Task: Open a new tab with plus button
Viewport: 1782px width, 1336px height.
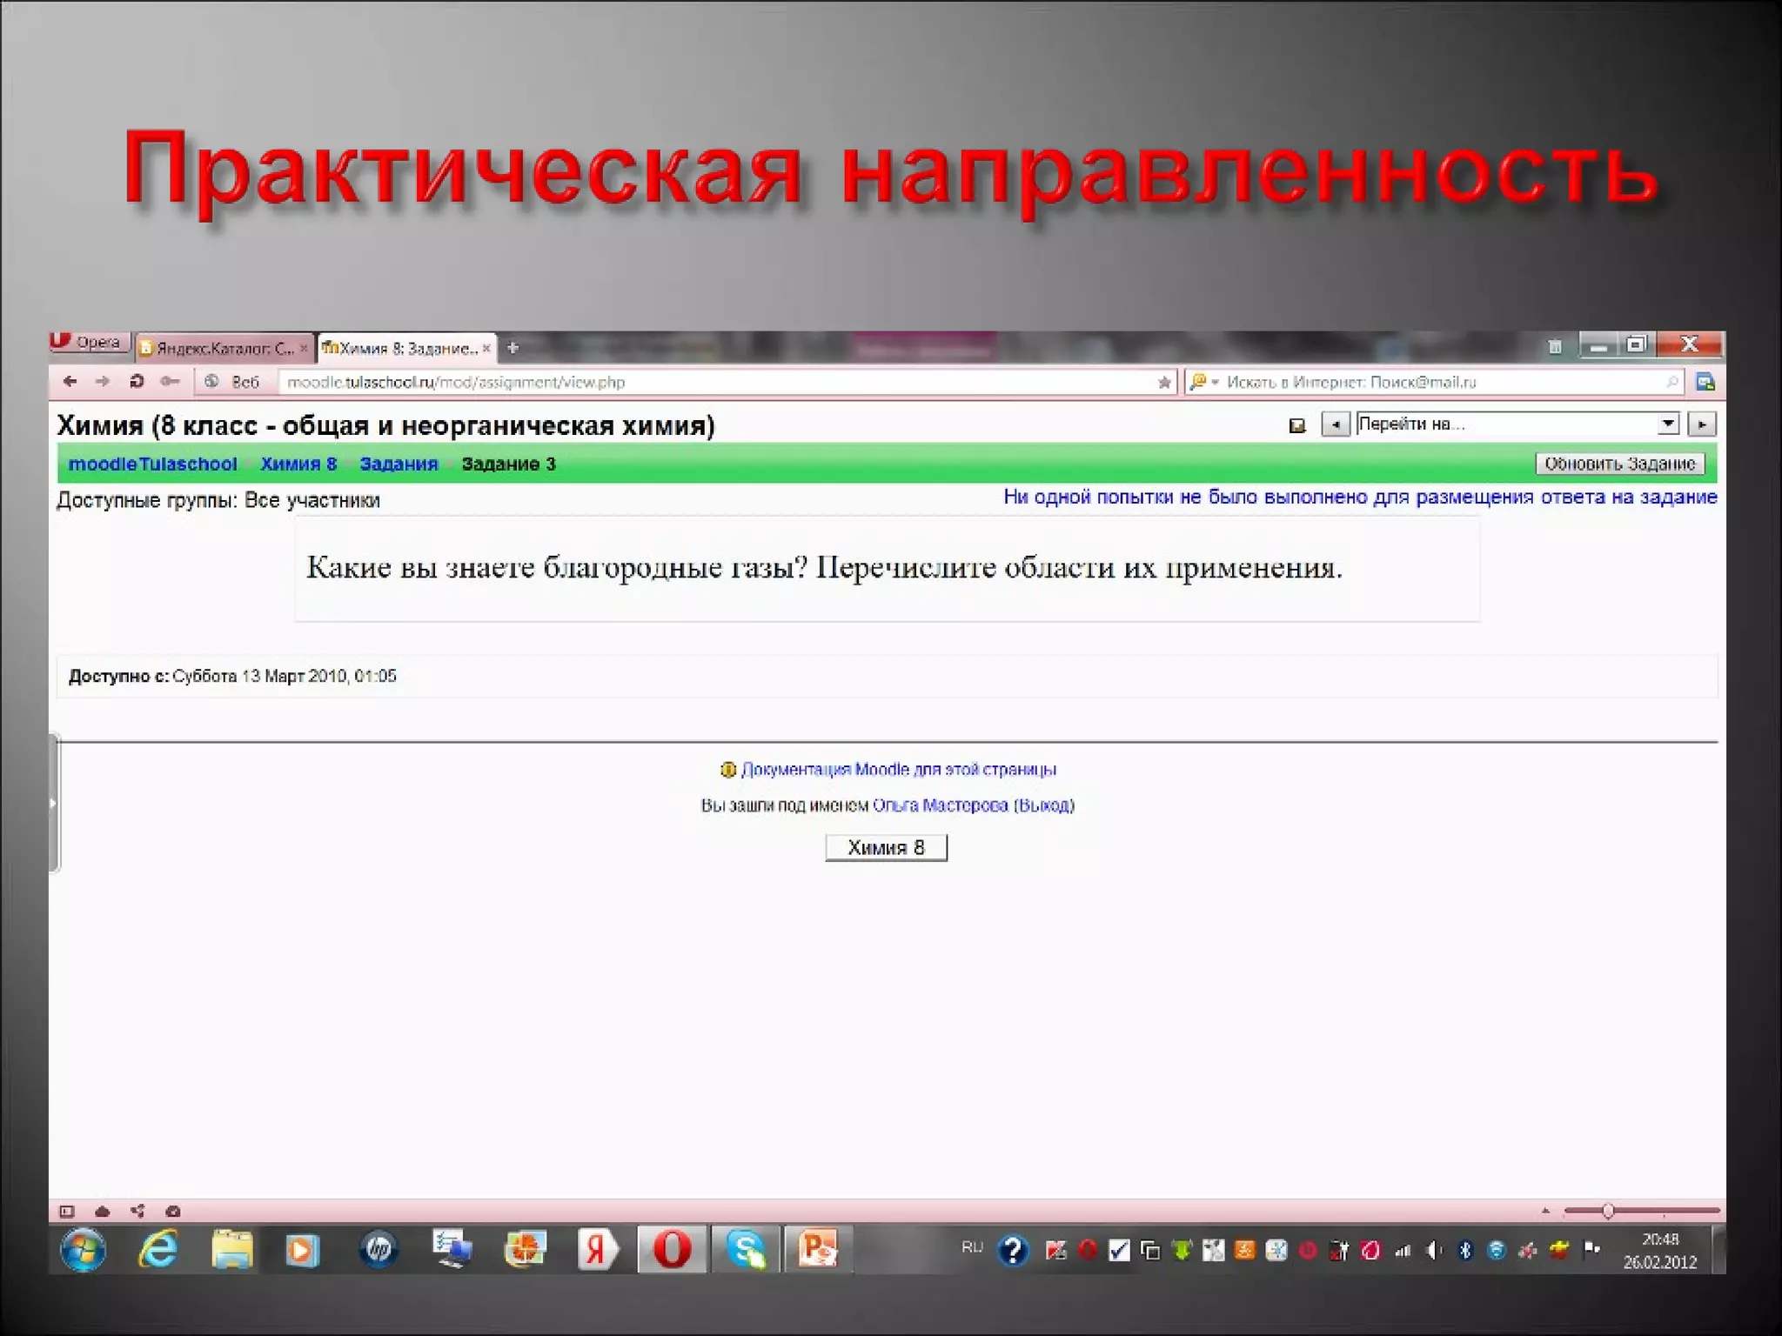Action: (513, 348)
